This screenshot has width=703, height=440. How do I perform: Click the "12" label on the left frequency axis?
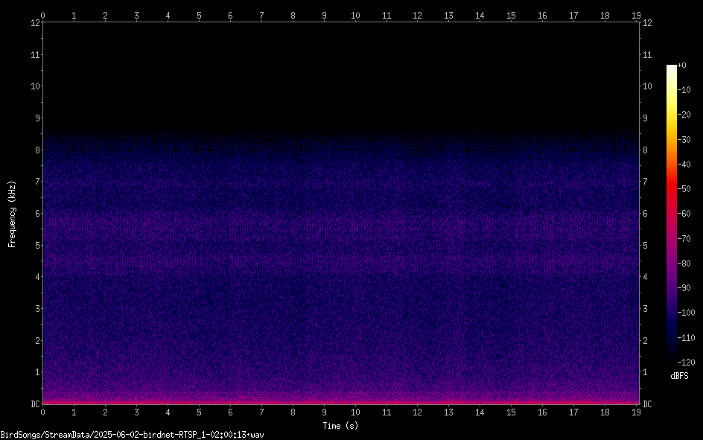click(36, 23)
